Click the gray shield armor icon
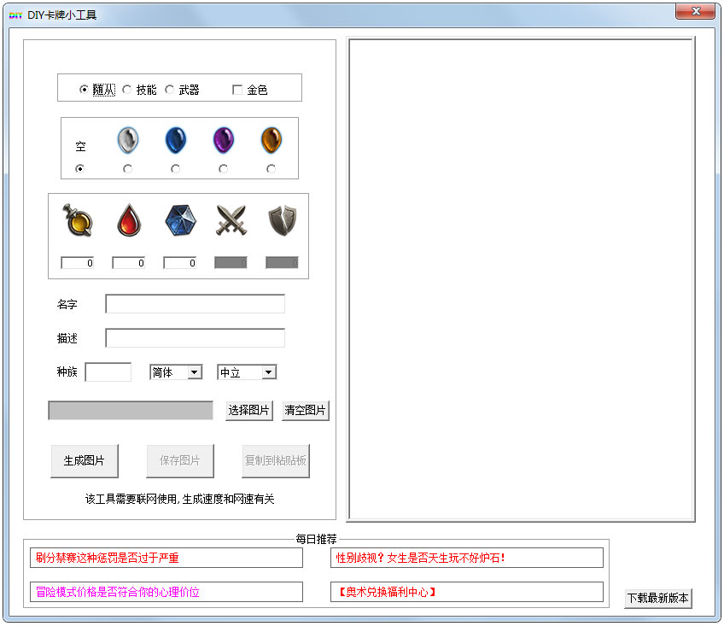Viewport: 724px width, 626px height. pyautogui.click(x=282, y=220)
